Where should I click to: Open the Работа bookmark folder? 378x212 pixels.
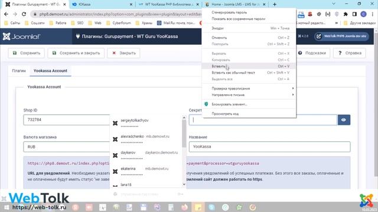coord(58,23)
